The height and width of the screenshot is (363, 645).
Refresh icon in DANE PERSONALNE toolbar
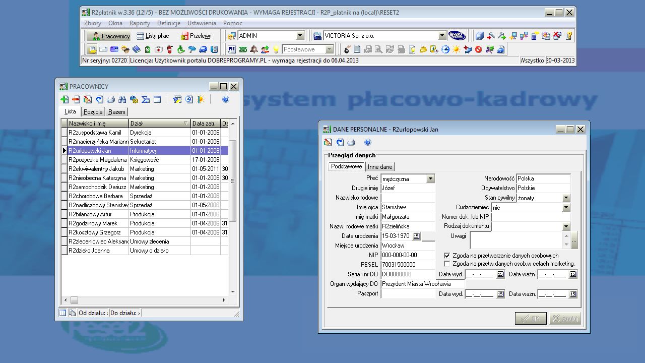340,142
